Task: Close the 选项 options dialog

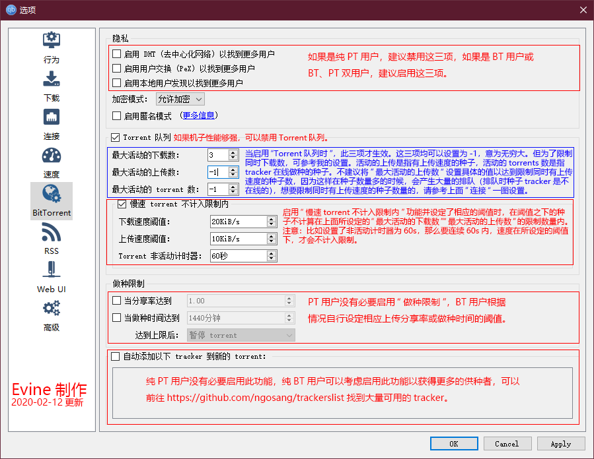Action: point(583,10)
